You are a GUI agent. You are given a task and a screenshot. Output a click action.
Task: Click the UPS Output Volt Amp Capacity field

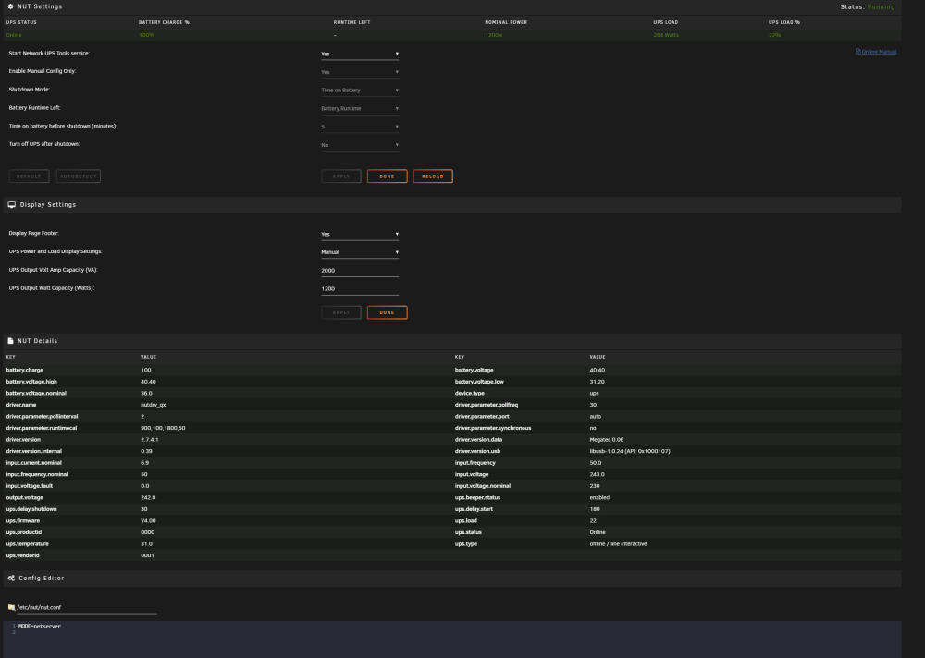[360, 271]
